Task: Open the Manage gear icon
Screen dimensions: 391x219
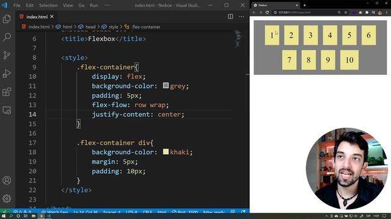Action: click(7, 199)
